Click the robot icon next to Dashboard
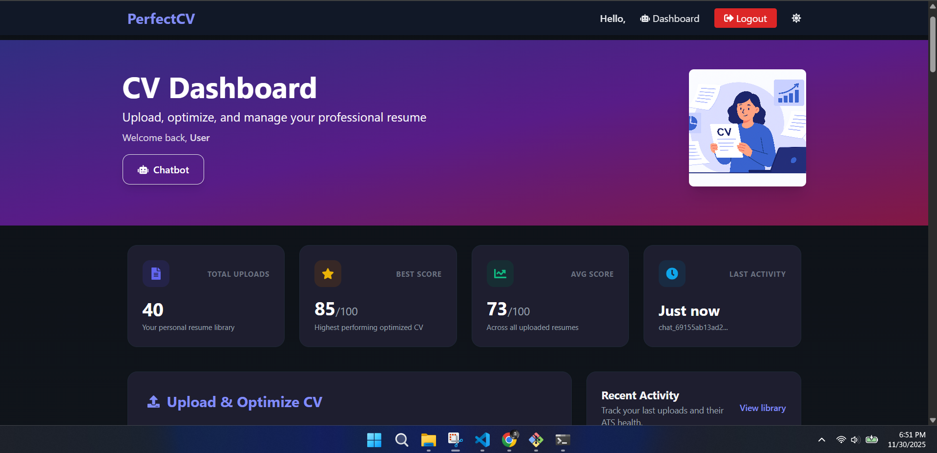The width and height of the screenshot is (937, 453). [644, 19]
